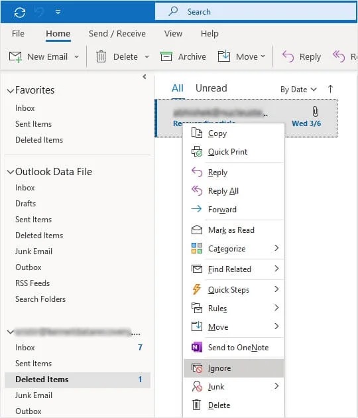
Task: Collapse the folder pane with arrow
Action: pos(145,77)
